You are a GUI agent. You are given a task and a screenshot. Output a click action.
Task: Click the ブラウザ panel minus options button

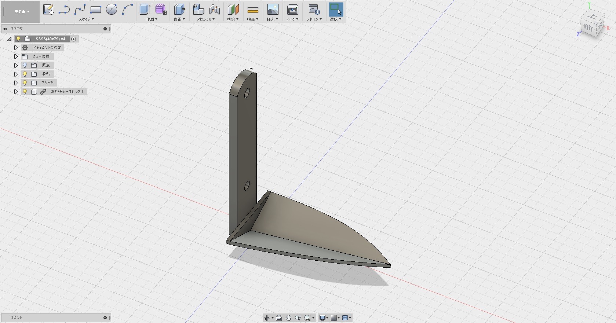click(105, 29)
